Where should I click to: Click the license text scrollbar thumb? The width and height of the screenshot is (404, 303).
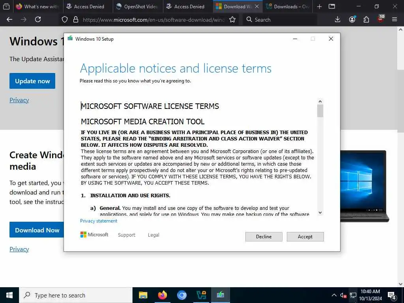point(320,111)
